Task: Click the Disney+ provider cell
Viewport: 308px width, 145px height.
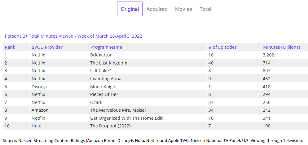Action: click(x=40, y=87)
